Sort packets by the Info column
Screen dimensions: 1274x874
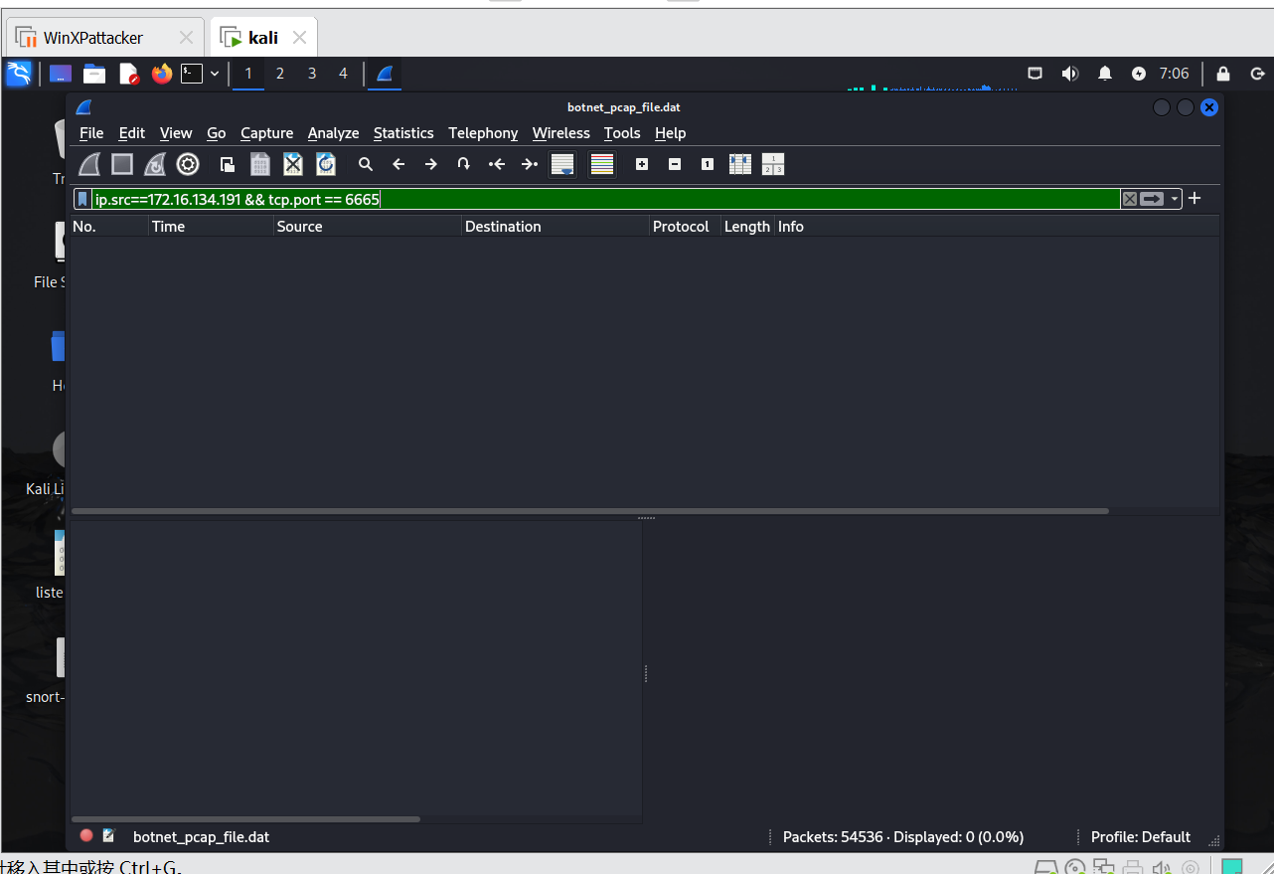pos(997,227)
